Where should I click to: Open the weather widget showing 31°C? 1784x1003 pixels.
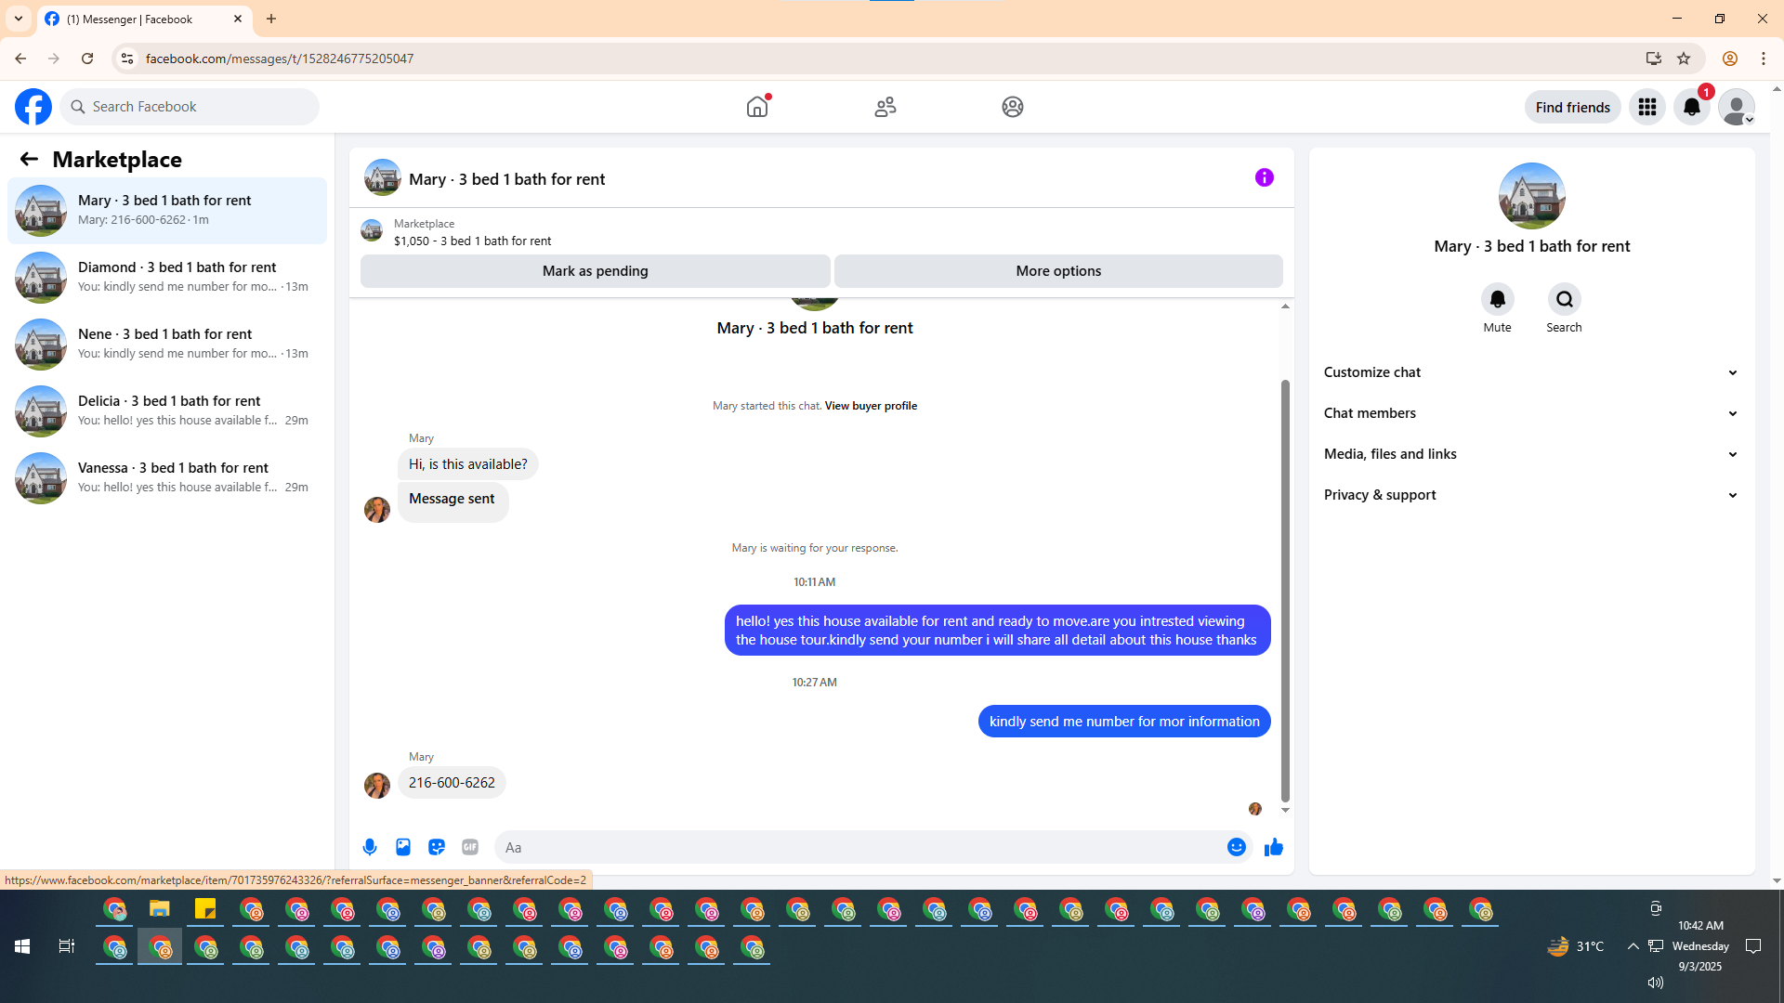1576,946
